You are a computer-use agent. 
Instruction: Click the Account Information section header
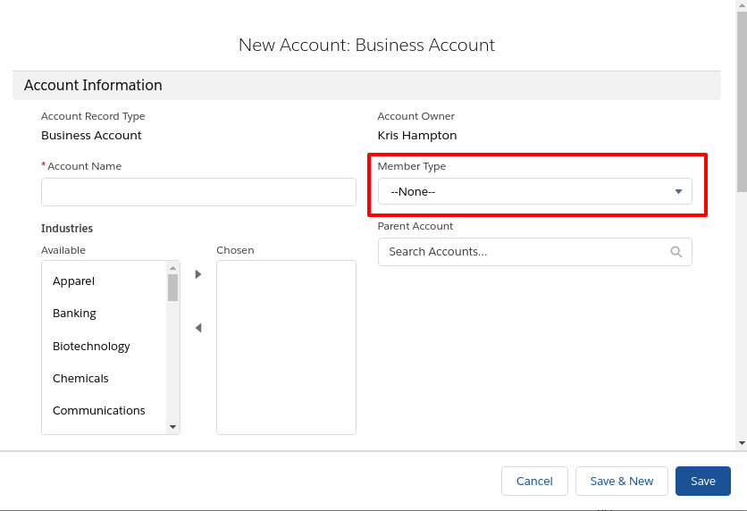point(366,85)
